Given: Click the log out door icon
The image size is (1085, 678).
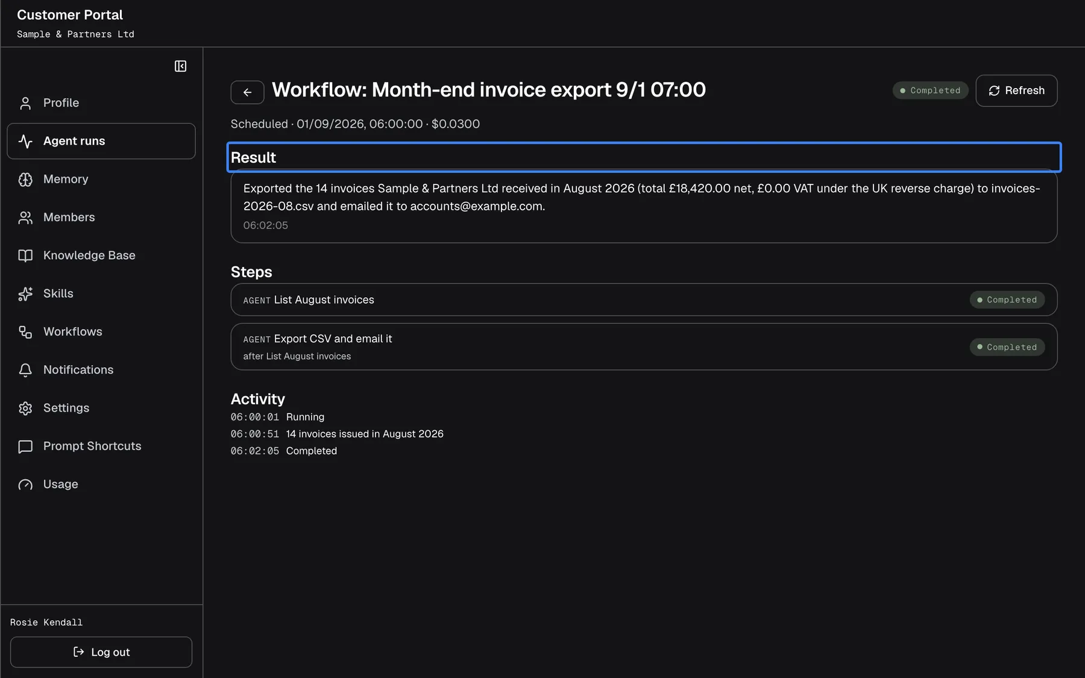Looking at the screenshot, I should pos(78,652).
